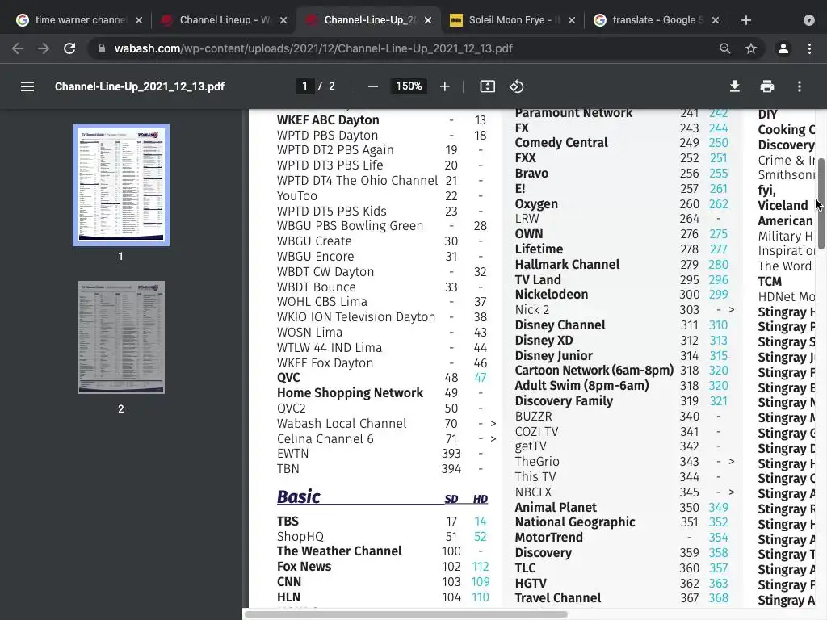Close the Soleil Moon Frye tab
The width and height of the screenshot is (827, 620).
573,20
